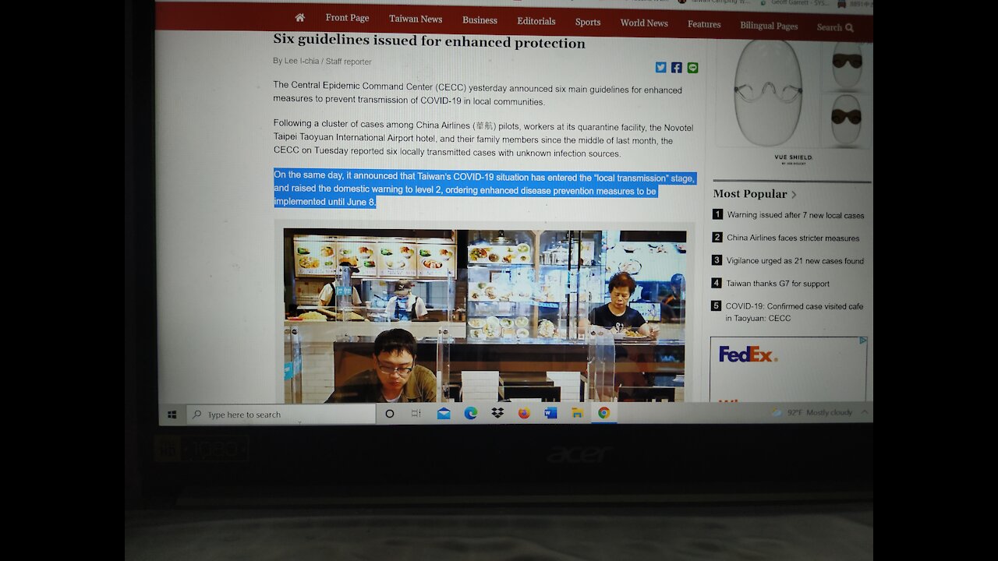Navigate to the Sports section
This screenshot has width=998, height=561.
click(x=588, y=22)
